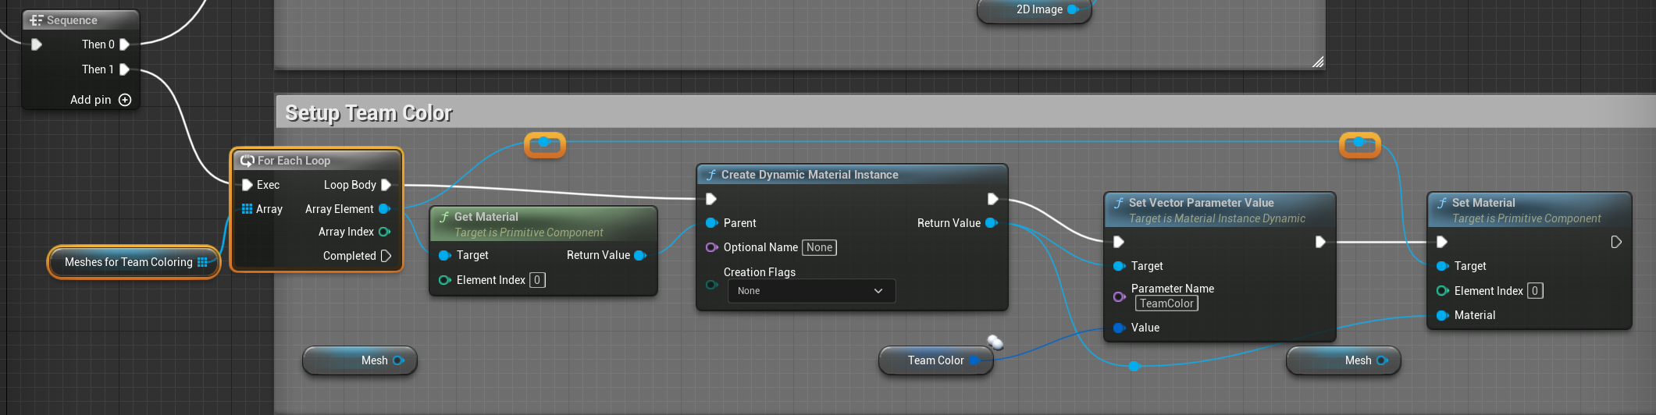Click the Parent input pin
This screenshot has height=415, width=1656.
712,223
